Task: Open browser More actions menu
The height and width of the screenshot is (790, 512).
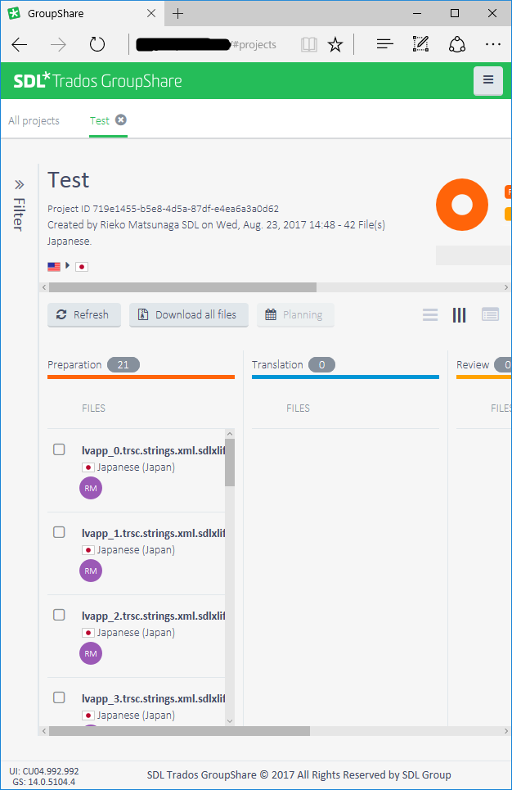Action: [492, 44]
